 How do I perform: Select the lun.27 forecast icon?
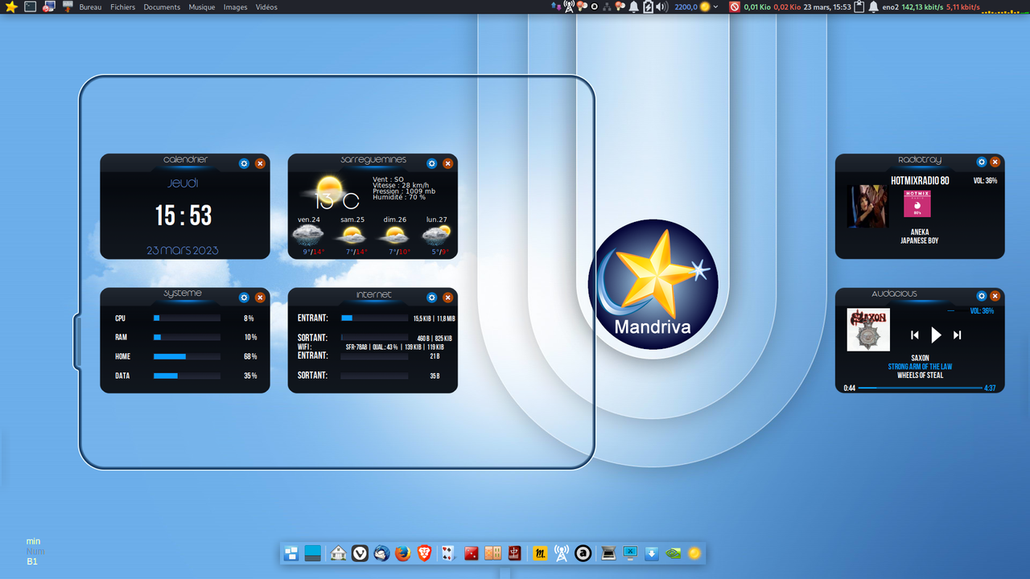pos(437,235)
